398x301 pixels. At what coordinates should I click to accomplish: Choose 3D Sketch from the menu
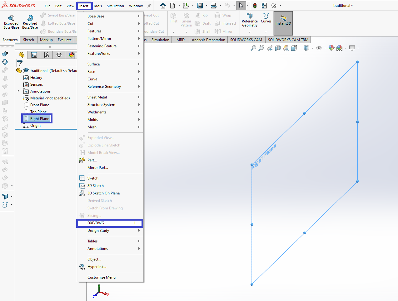(110, 185)
